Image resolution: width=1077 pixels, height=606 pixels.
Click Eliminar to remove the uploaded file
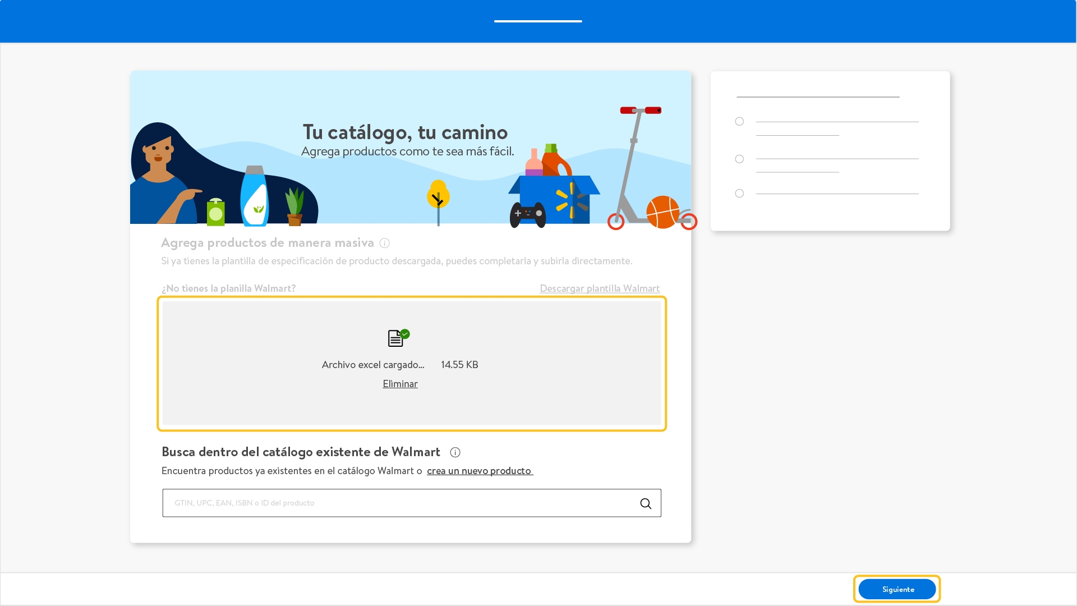click(x=400, y=384)
